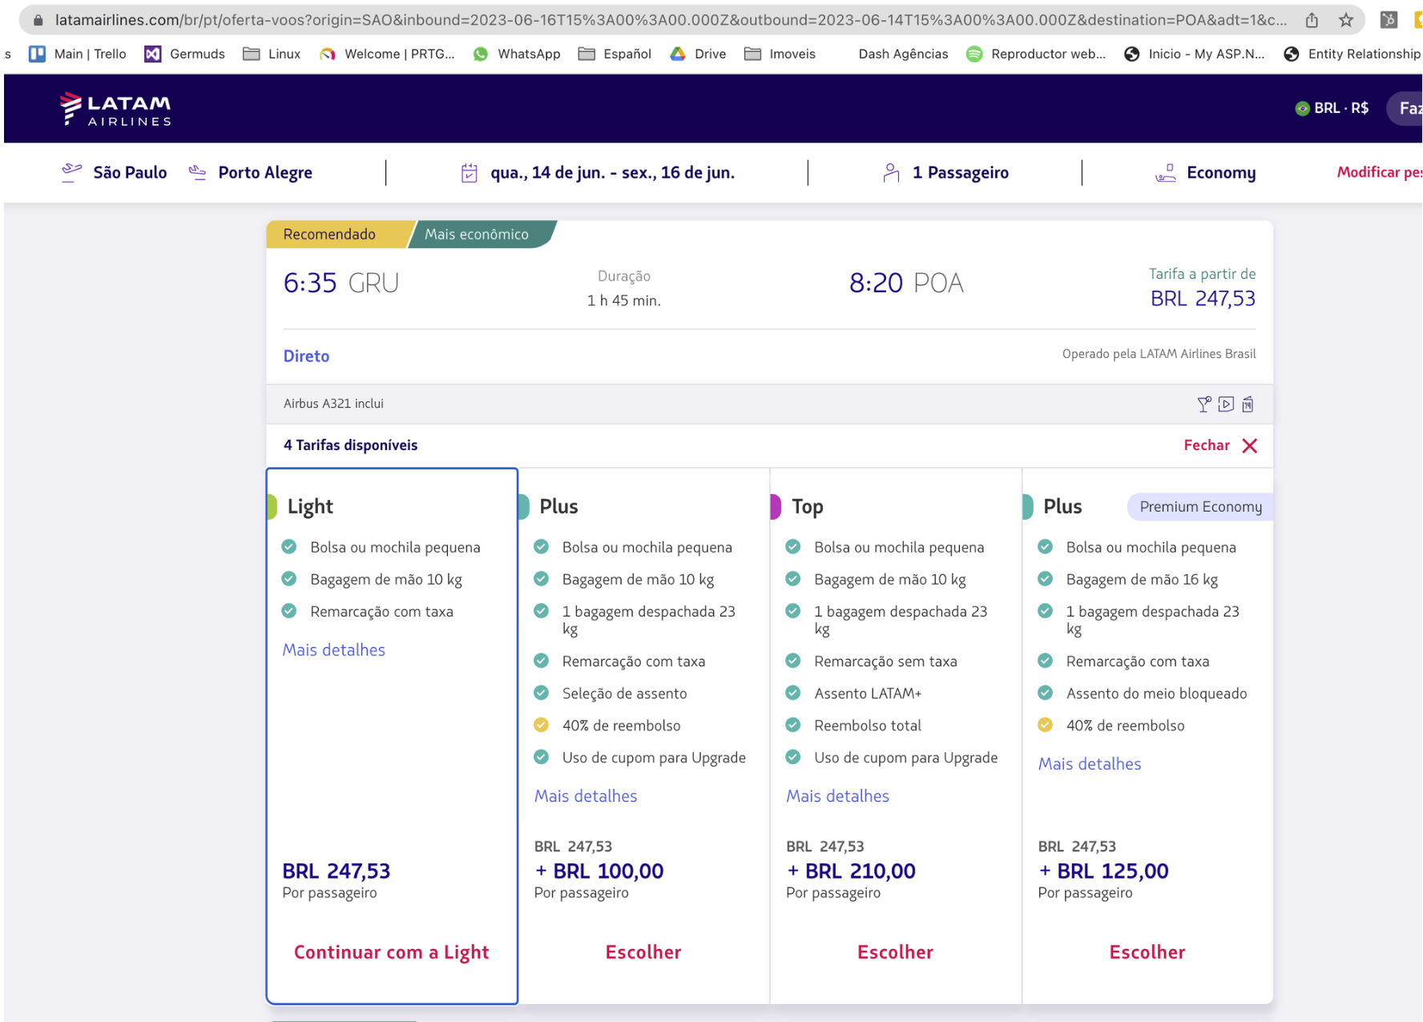Click Escolher under Plus BRL 100,00
1423x1022 pixels.
click(643, 952)
